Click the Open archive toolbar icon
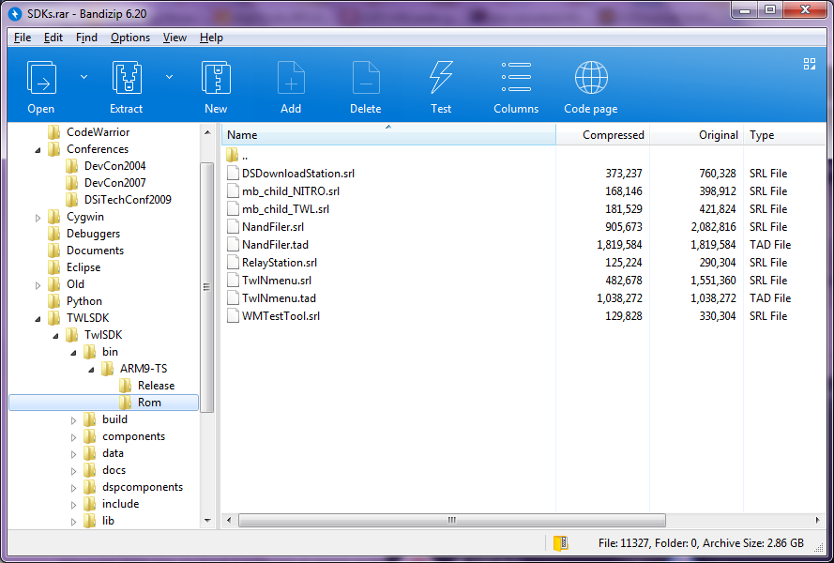Screen dimensions: 834x563 click(41, 78)
